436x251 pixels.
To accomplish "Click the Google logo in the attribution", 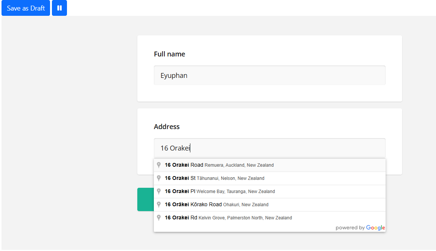I will pos(375,227).
